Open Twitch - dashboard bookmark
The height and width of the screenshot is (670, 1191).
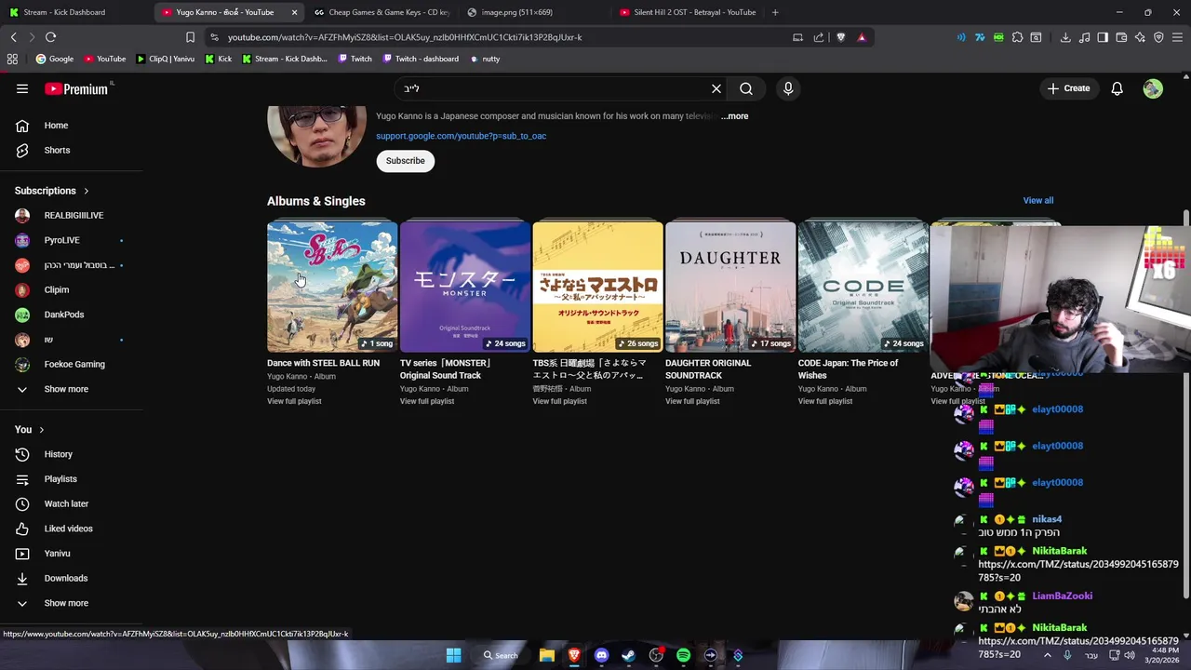click(x=420, y=59)
